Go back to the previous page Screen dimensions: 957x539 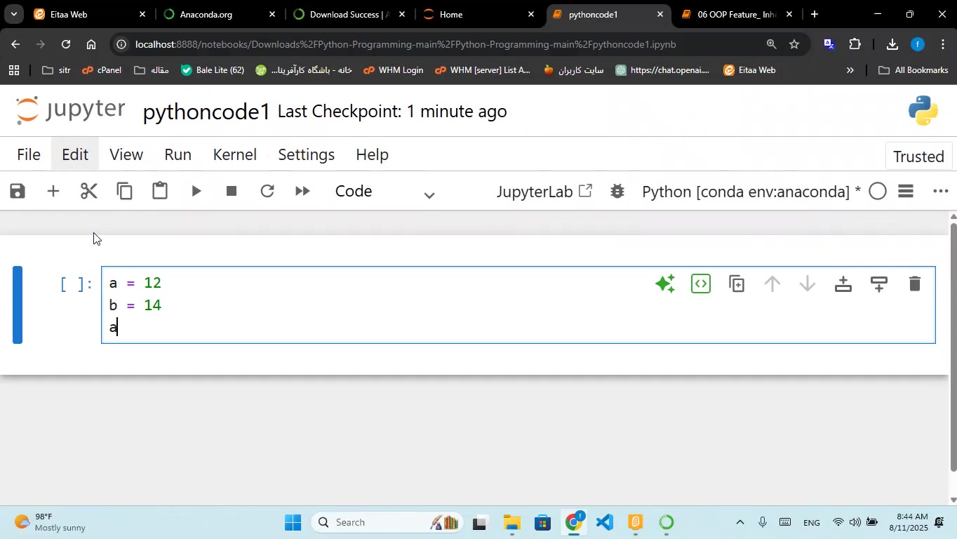[15, 44]
